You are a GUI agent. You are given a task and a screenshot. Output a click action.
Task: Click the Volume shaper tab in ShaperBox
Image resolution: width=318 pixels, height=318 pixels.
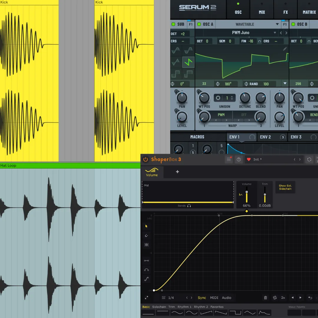coord(152,172)
